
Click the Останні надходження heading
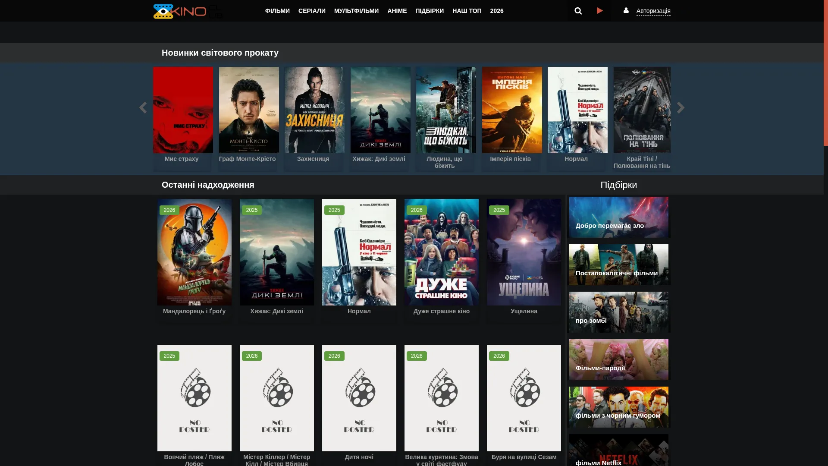click(208, 185)
